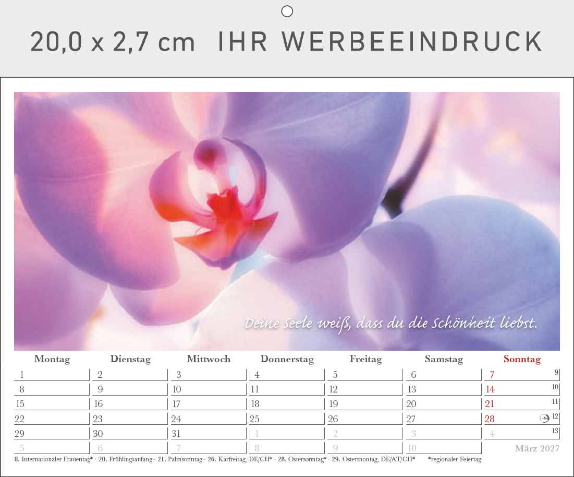
Task: Select the greyed April day 10 cell
Action: point(443,448)
